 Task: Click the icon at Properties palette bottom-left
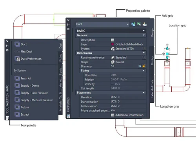point(68,116)
